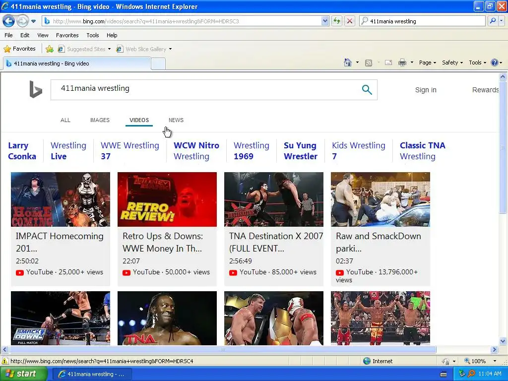This screenshot has height=381, width=508.
Task: Switch to the ALL results tab
Action: click(x=65, y=120)
